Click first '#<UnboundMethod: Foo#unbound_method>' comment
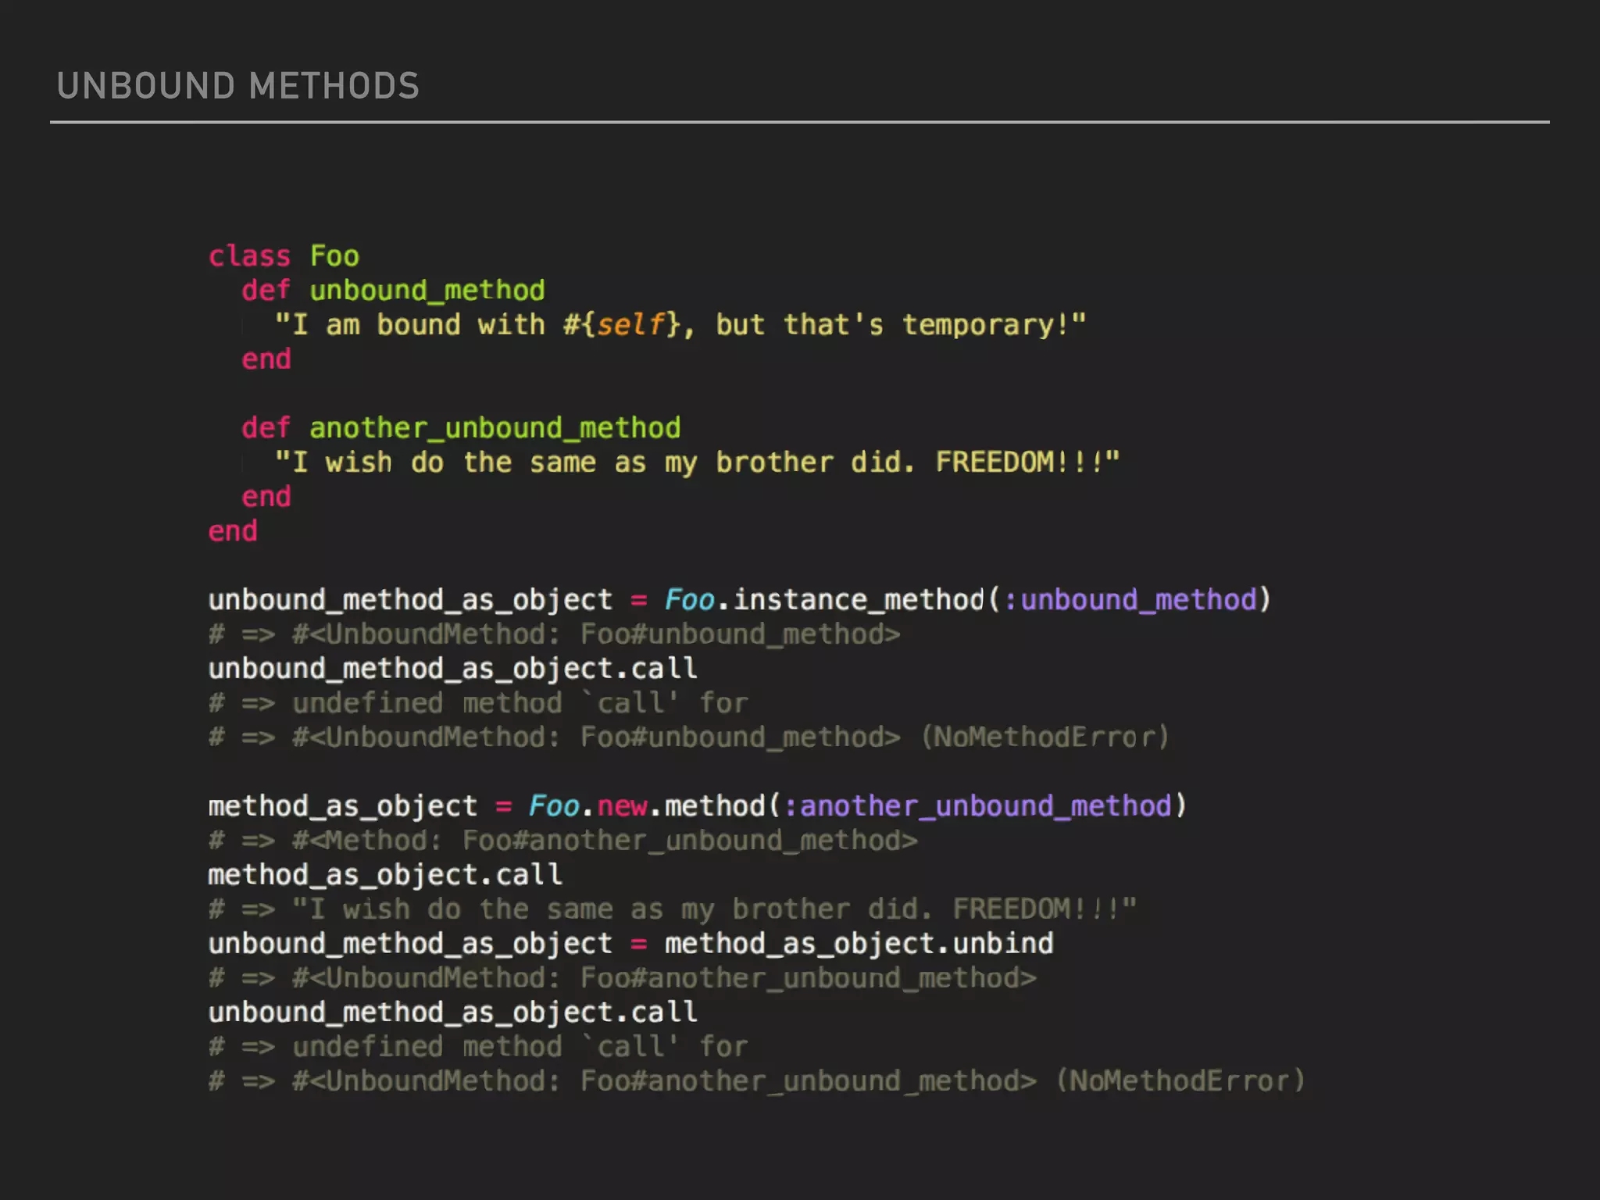Screen dimensions: 1600x1200 coord(595,634)
